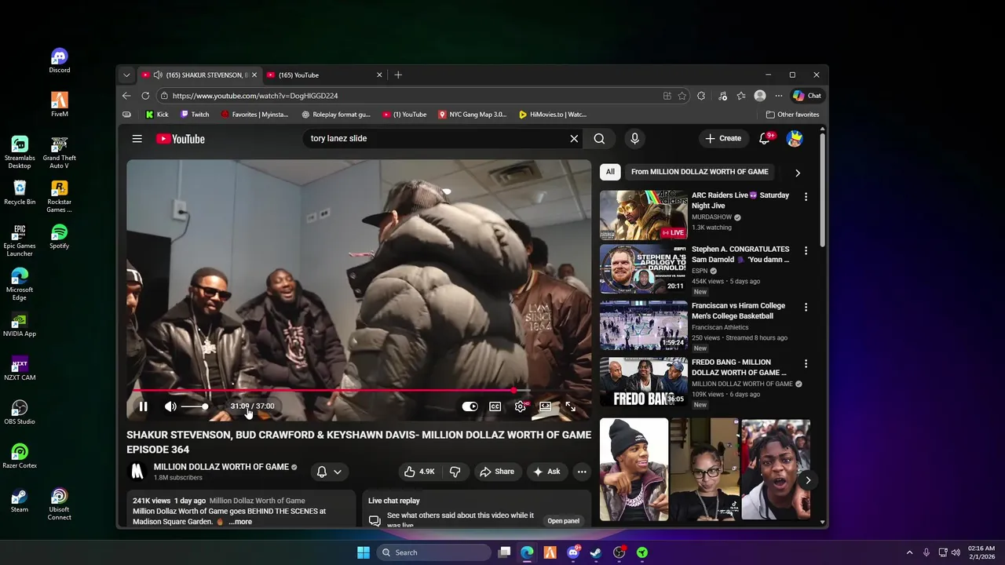Screen dimensions: 1005x565
Task: Open MILLION DOLLAZ WORTH OF GAME channel name
Action: click(x=221, y=467)
